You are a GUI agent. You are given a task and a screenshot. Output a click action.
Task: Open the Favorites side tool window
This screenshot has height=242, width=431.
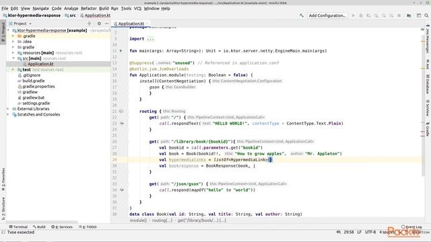coord(3,179)
